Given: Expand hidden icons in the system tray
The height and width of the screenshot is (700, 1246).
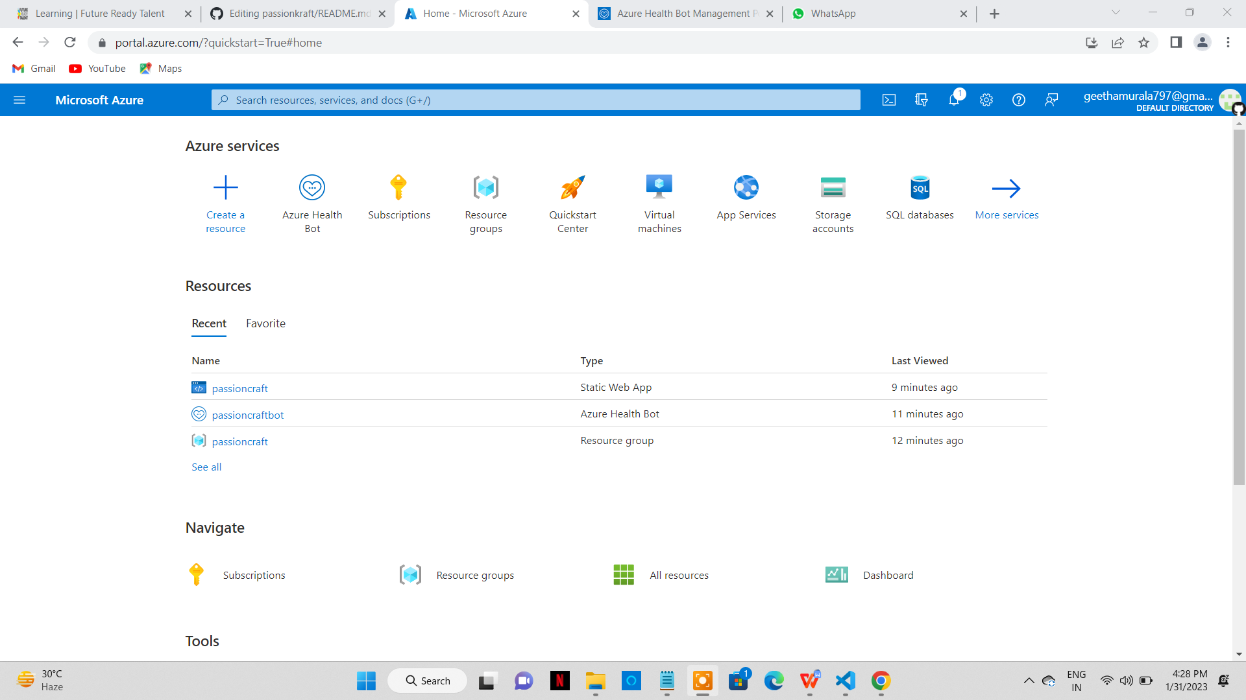Looking at the screenshot, I should tap(1029, 681).
